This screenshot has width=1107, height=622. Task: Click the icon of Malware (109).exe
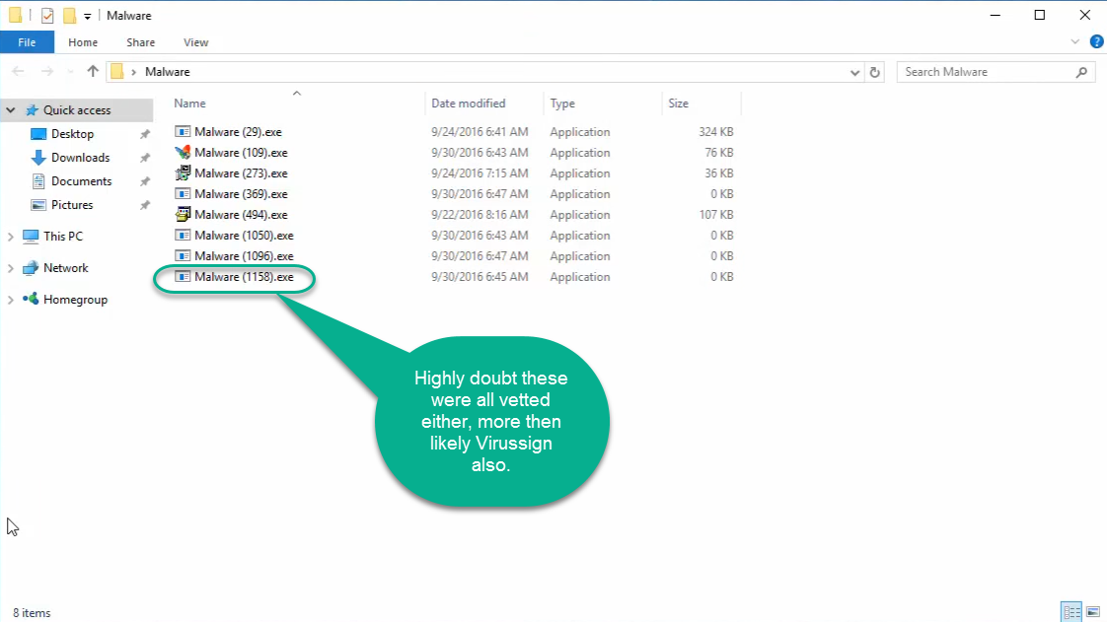pos(183,152)
